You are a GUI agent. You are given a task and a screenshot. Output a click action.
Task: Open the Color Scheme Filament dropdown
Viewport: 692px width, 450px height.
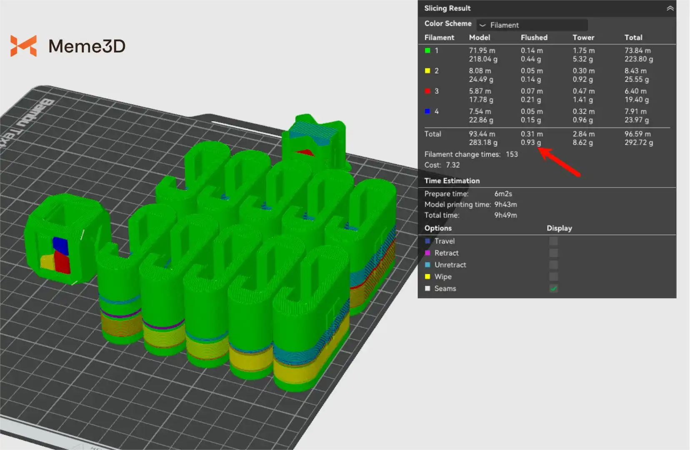click(532, 25)
